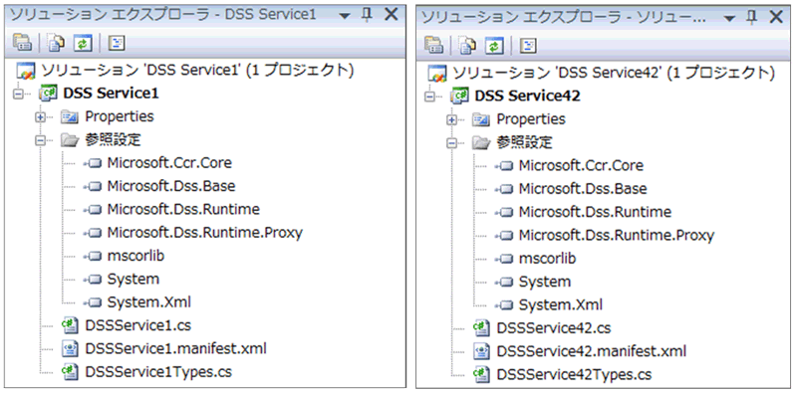The image size is (797, 394).
Task: Click Properties toolbar icon in DSS Service42 panel
Action: [433, 46]
